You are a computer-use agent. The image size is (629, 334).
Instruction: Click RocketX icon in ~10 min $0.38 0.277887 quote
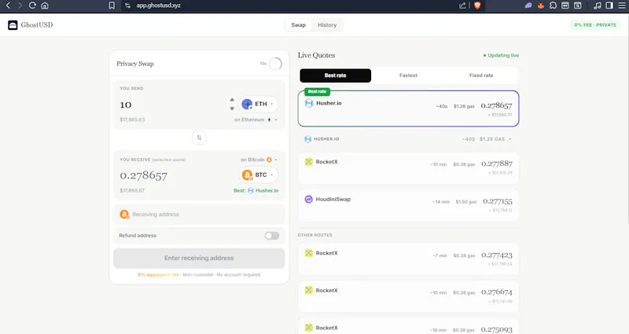click(308, 162)
